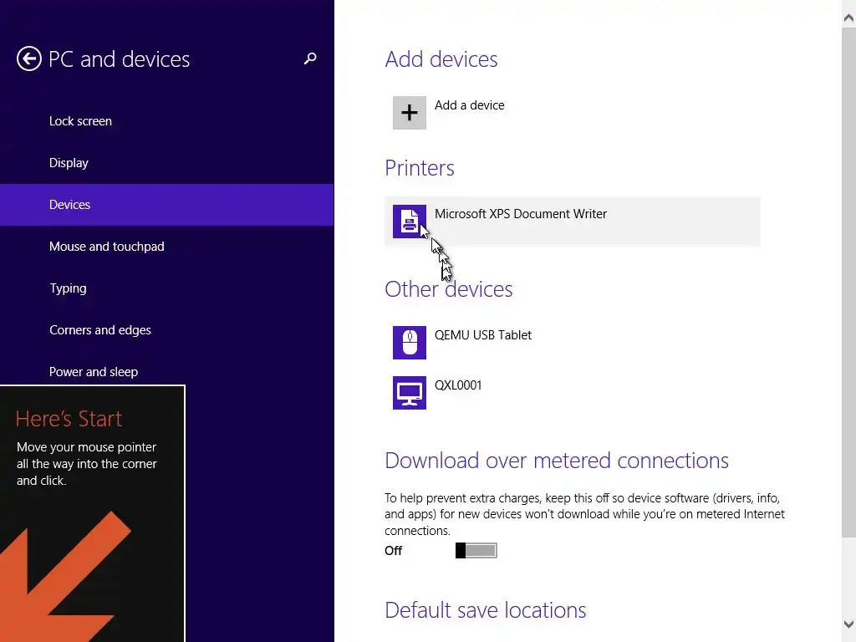Open Corners and edges settings
This screenshot has width=856, height=642.
(x=167, y=329)
